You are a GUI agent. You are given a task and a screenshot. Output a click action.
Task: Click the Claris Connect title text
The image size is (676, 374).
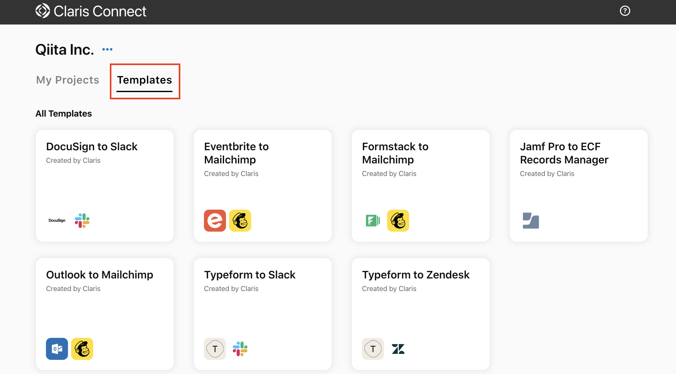(100, 12)
